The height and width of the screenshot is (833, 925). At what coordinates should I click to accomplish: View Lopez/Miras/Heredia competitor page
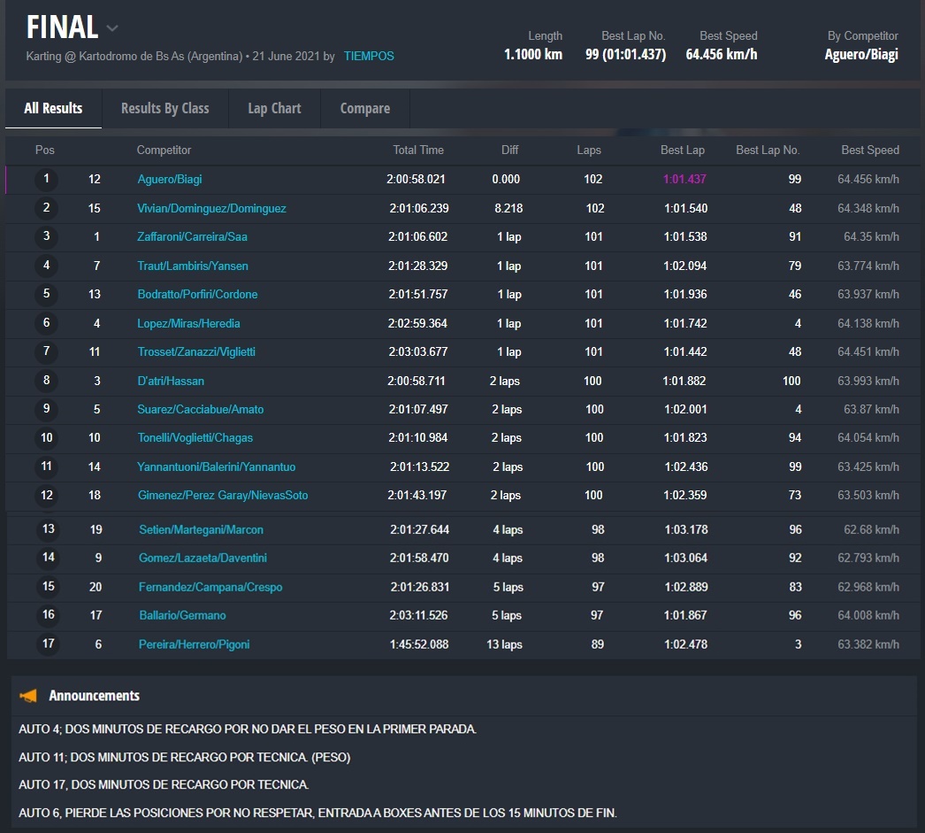tap(188, 324)
